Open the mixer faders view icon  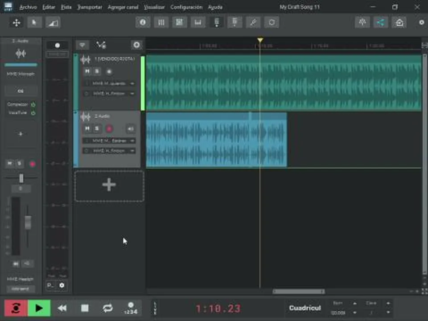tap(161, 22)
